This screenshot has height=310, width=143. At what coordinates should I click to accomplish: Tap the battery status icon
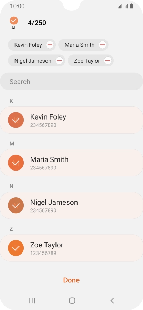coord(132,6)
